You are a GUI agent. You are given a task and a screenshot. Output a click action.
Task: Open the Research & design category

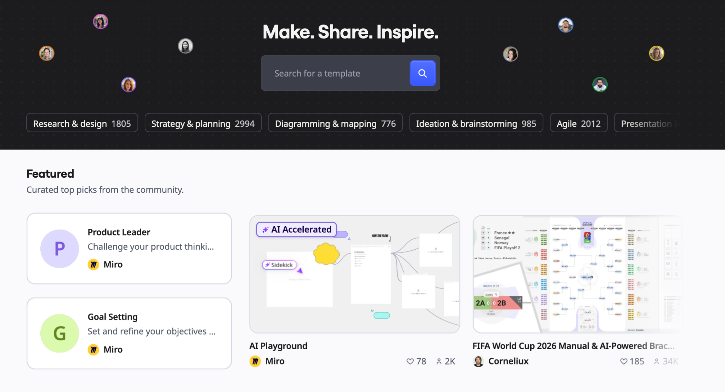point(82,123)
